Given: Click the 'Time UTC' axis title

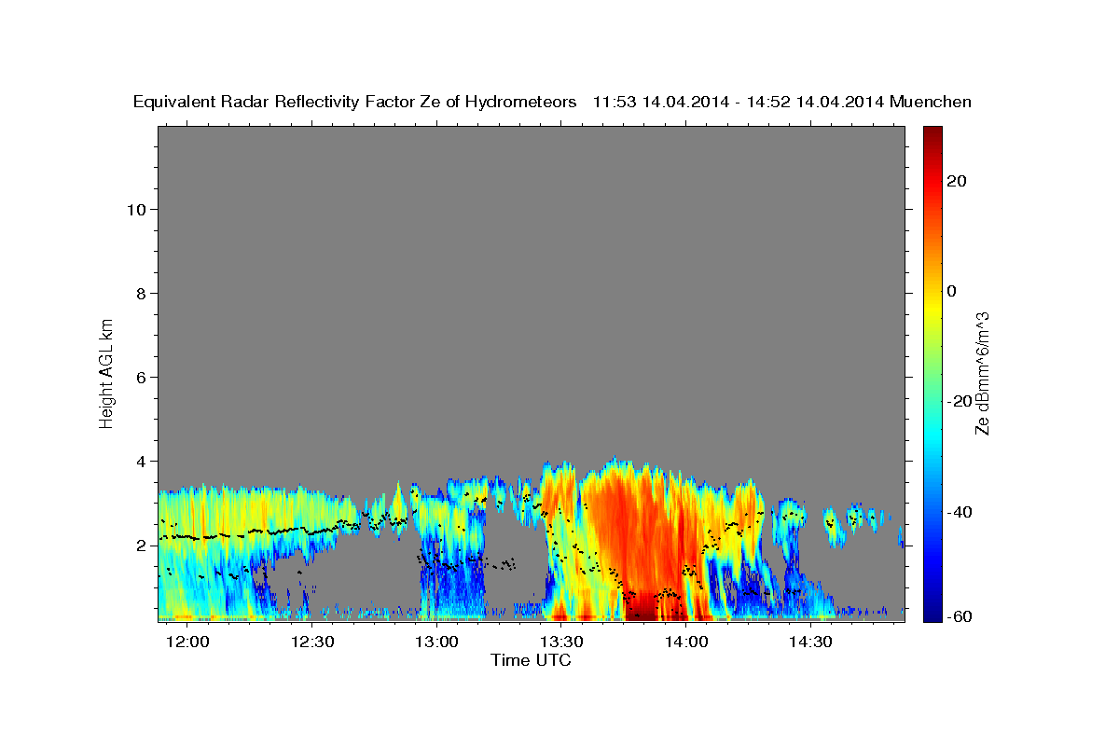Looking at the screenshot, I should [531, 660].
